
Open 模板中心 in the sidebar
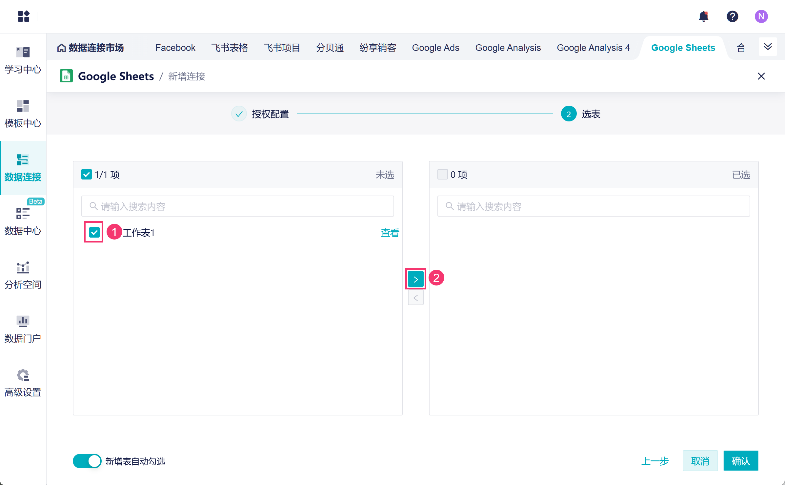[x=23, y=114]
